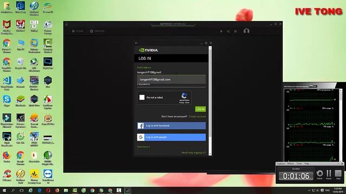Click the recording duration display
Viewport: 346px width, 194px height.
click(296, 176)
